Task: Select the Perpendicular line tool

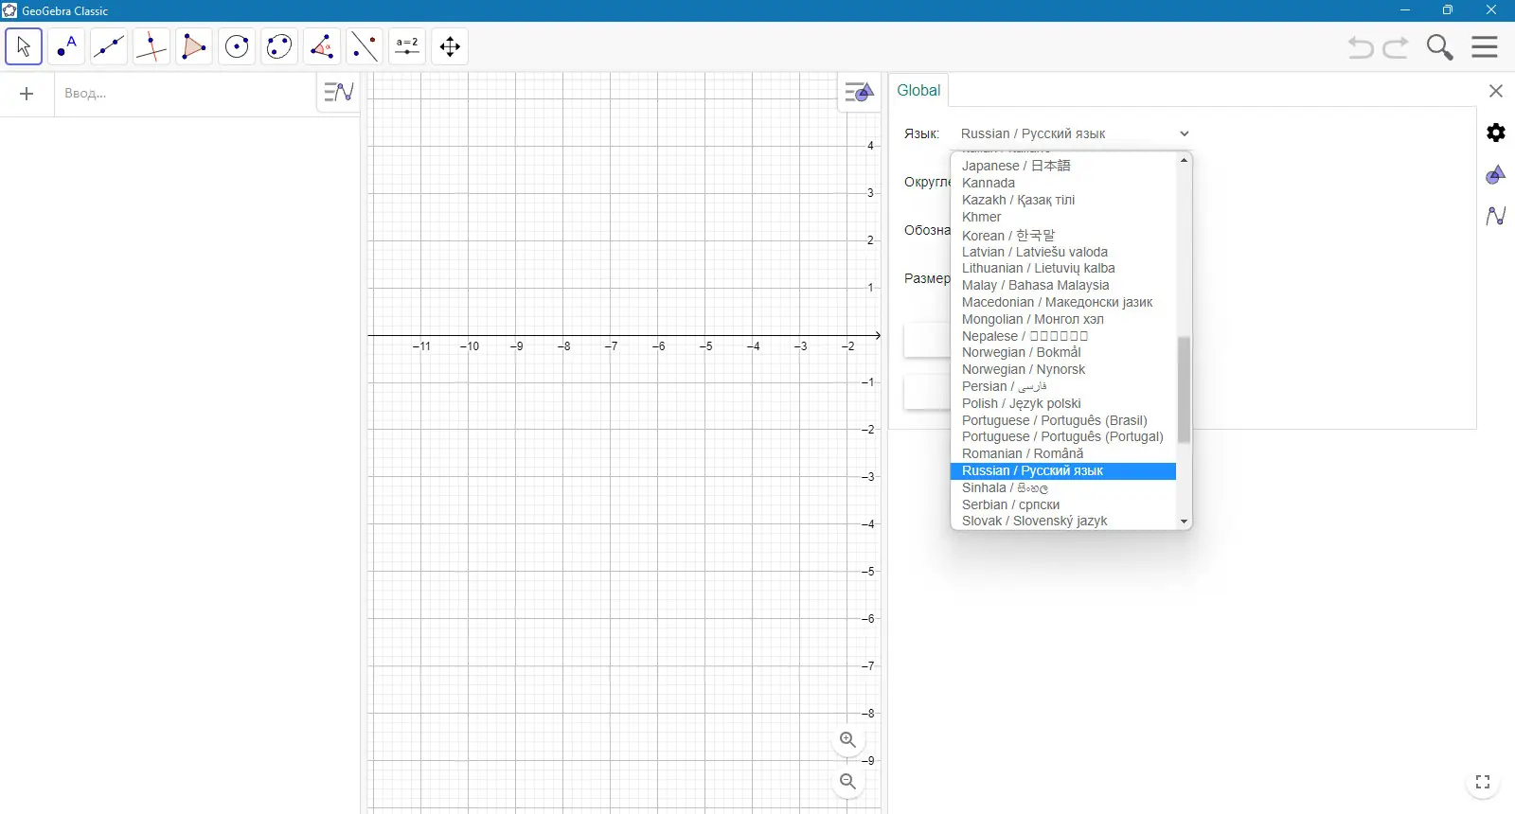Action: pos(151,46)
